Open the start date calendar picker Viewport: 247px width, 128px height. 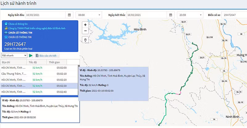click(69, 15)
